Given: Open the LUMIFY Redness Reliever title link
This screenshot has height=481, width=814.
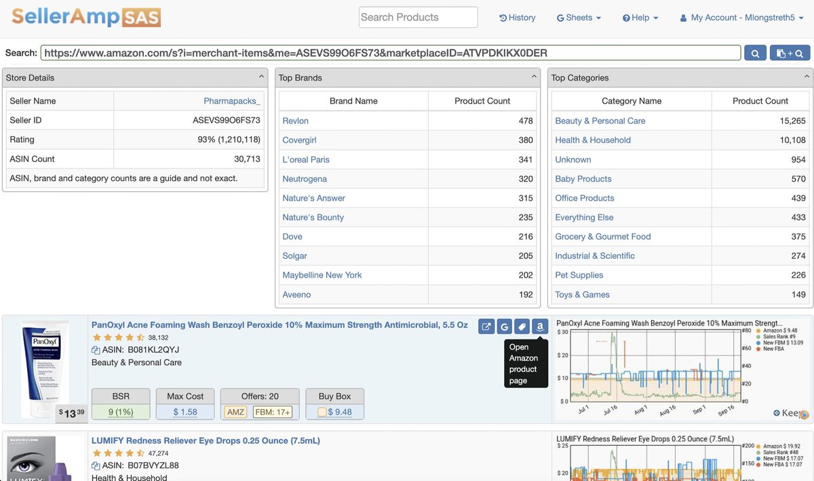Looking at the screenshot, I should [x=206, y=441].
